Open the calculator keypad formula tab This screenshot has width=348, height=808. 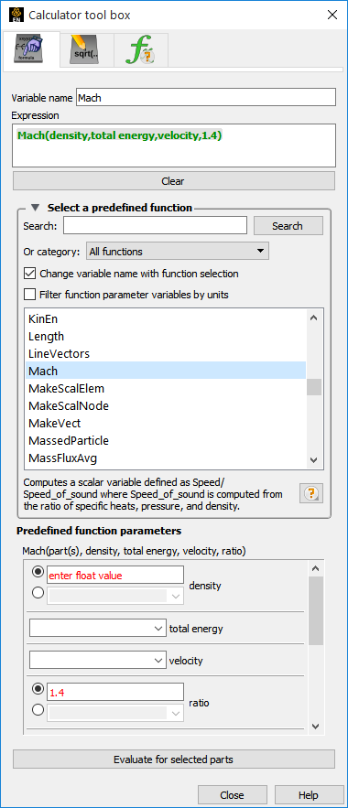[31, 49]
